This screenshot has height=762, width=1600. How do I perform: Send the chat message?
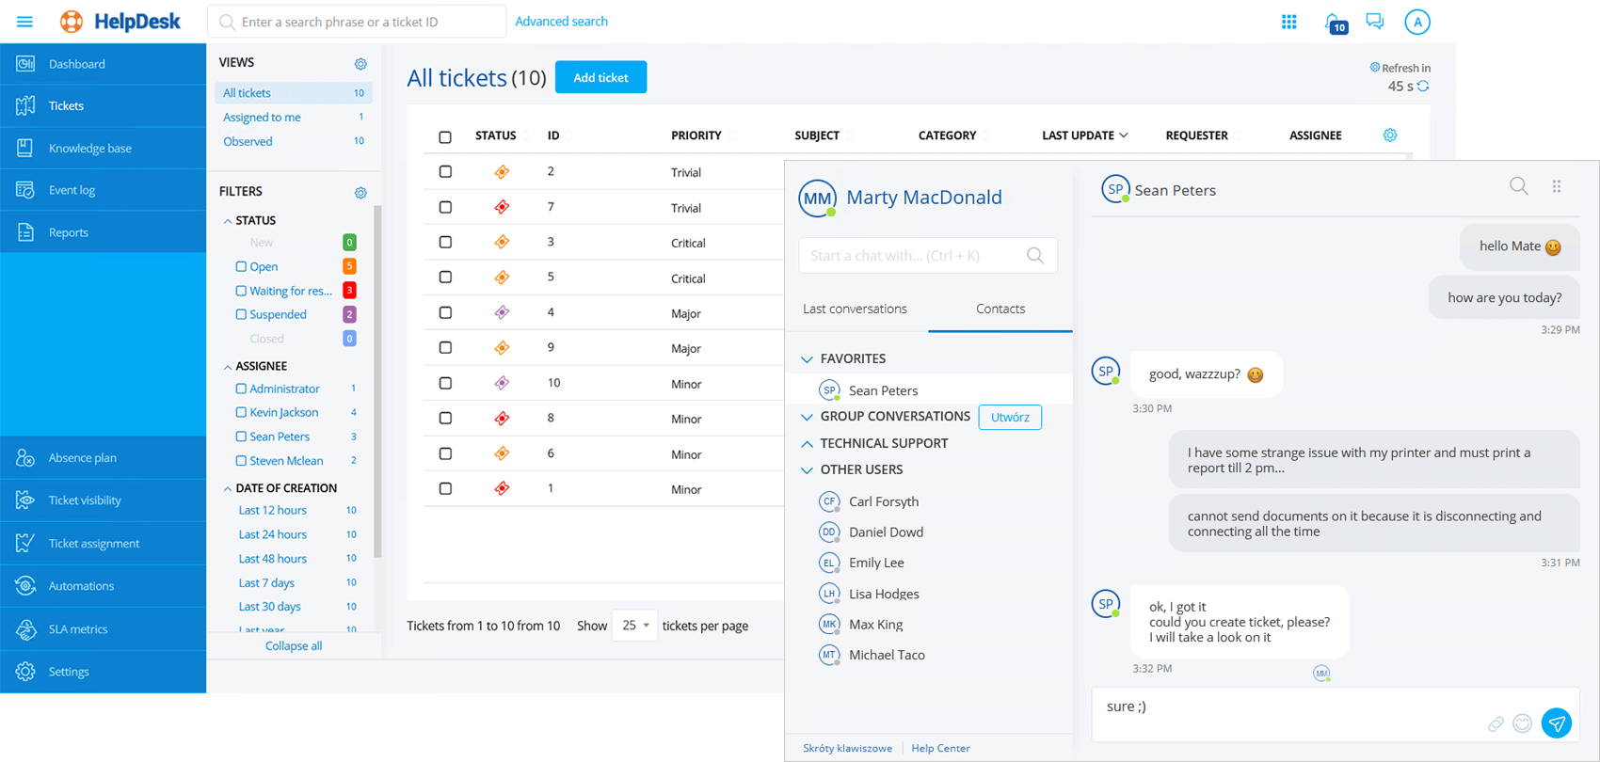1557,723
